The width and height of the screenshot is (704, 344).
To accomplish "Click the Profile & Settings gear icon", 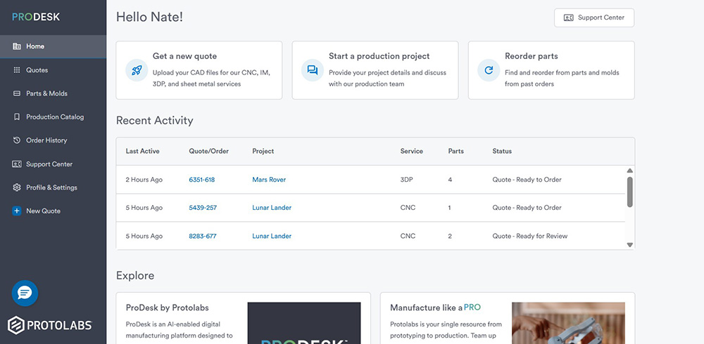I will 17,187.
